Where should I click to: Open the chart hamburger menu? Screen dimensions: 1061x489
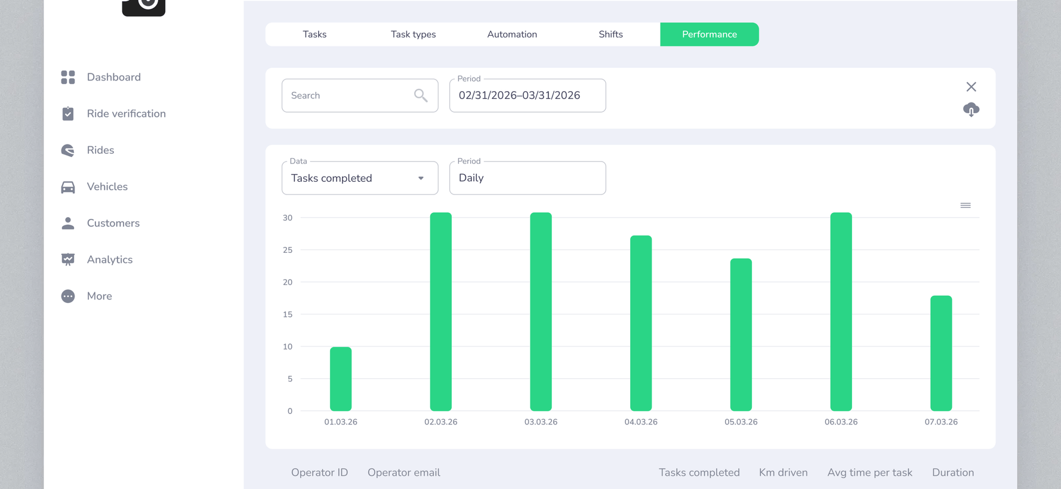coord(966,205)
